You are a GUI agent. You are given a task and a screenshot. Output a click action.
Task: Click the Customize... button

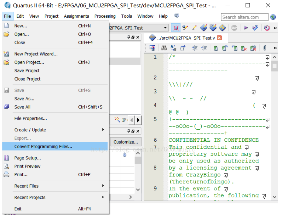[x=126, y=142]
